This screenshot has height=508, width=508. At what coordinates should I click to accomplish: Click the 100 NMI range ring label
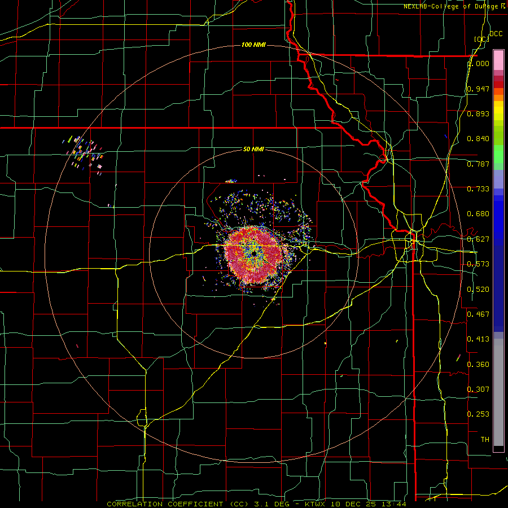253,45
